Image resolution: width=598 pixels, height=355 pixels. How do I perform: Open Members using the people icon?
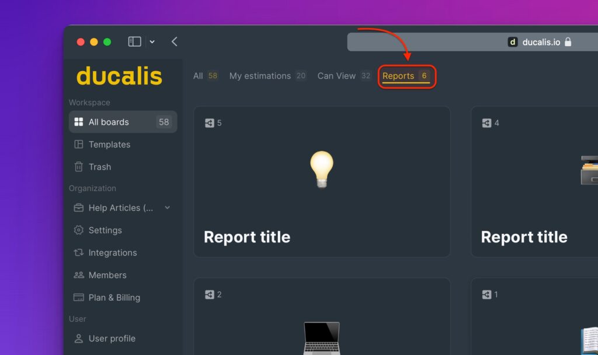[78, 275]
